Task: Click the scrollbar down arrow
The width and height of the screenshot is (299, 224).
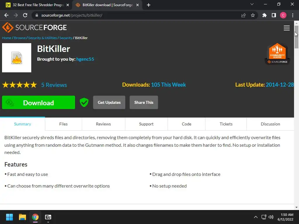Action: click(296, 207)
